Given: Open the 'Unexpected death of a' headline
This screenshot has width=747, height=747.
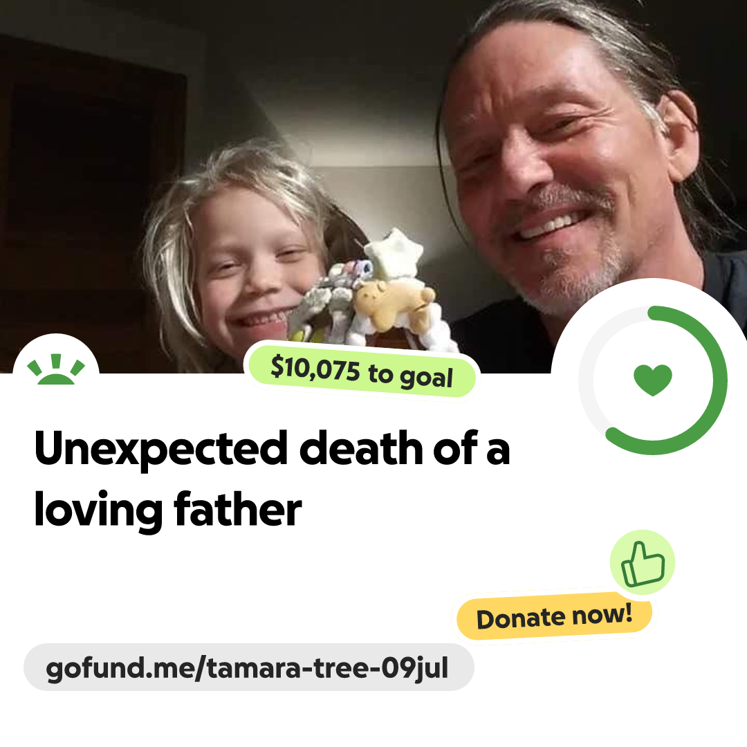Looking at the screenshot, I should tap(272, 449).
